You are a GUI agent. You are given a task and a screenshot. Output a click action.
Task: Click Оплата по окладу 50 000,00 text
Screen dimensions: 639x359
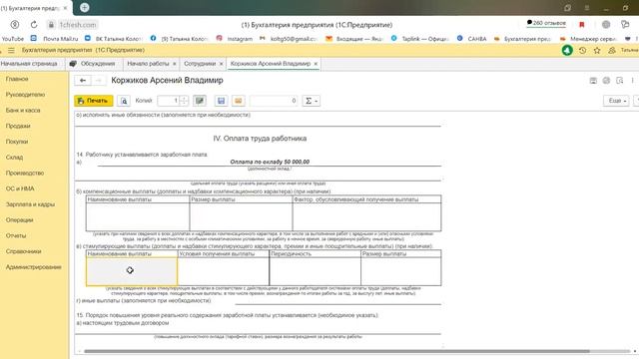(270, 162)
